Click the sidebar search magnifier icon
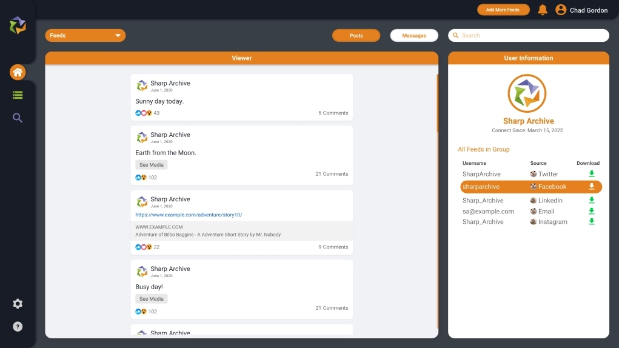Image resolution: width=619 pixels, height=348 pixels. 18,118
